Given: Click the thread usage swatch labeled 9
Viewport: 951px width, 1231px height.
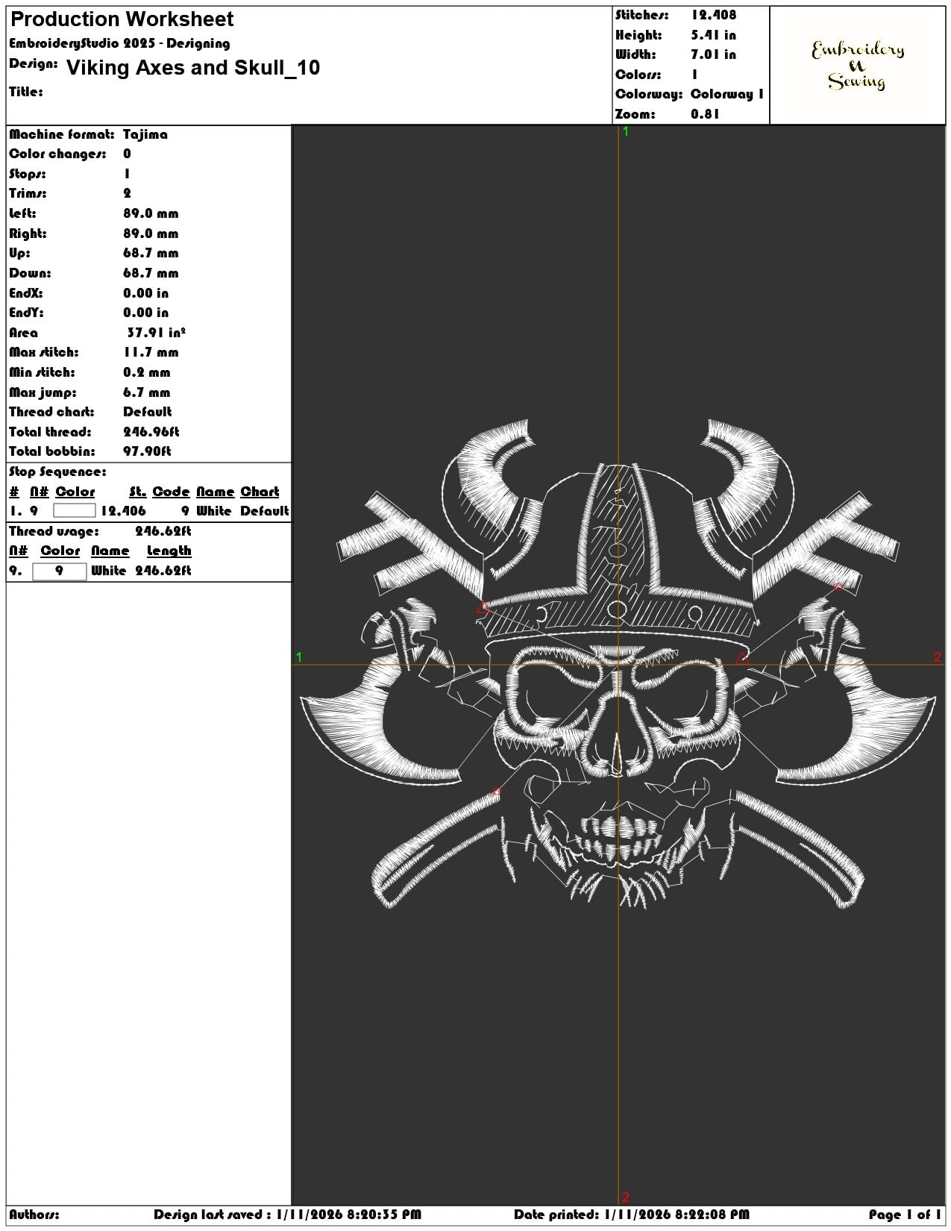Looking at the screenshot, I should pos(60,571).
